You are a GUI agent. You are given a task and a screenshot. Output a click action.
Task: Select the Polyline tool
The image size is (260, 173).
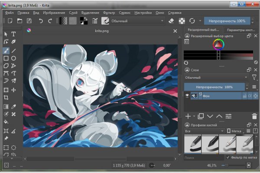(13, 66)
